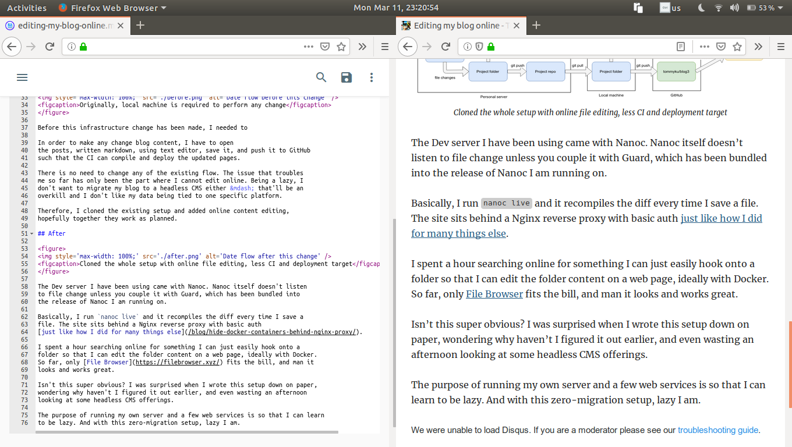Reload the Editing my blog online page

445,46
